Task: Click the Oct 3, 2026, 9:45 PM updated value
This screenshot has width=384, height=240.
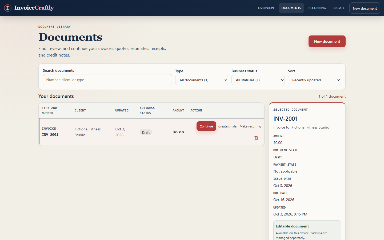Action: coord(290,214)
